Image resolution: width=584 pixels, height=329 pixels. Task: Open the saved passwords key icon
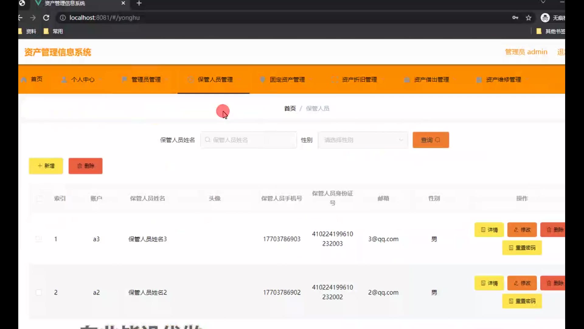(515, 18)
